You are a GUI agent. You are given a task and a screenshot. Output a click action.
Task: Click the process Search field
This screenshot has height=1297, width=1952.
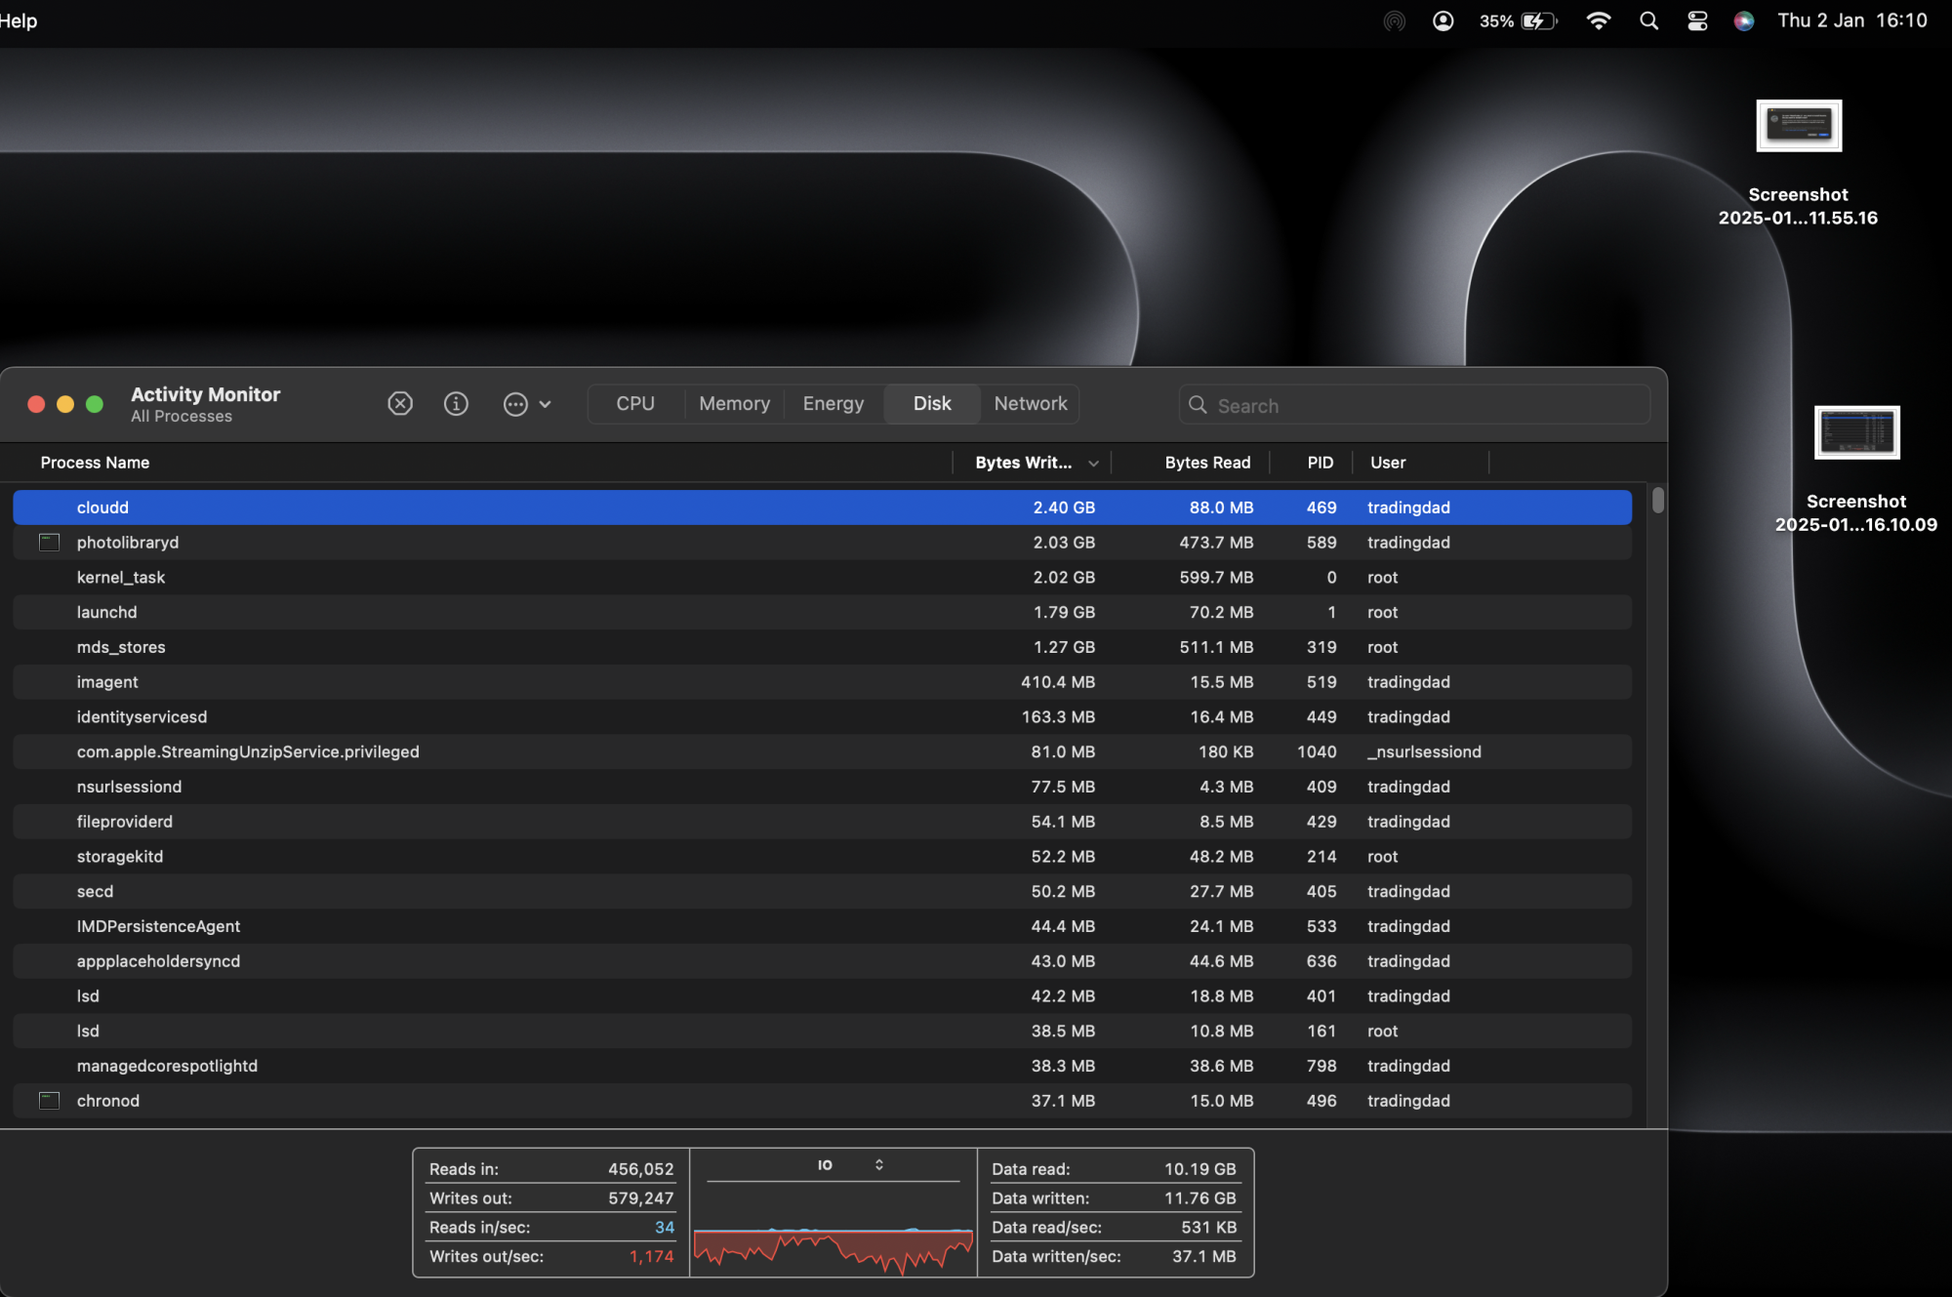[1415, 405]
